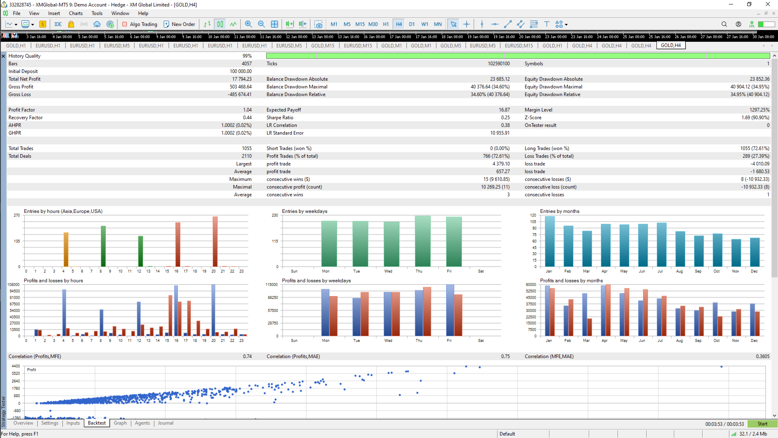Screen dimensions: 778x438
Task: Draw a trendline object
Action: pyautogui.click(x=508, y=24)
